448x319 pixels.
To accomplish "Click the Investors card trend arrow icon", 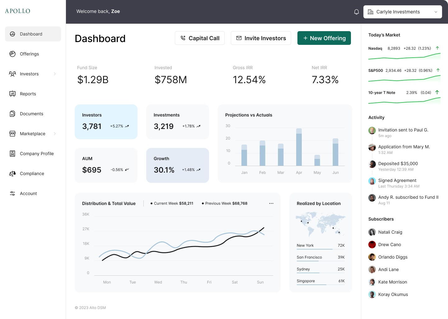I will click(127, 126).
